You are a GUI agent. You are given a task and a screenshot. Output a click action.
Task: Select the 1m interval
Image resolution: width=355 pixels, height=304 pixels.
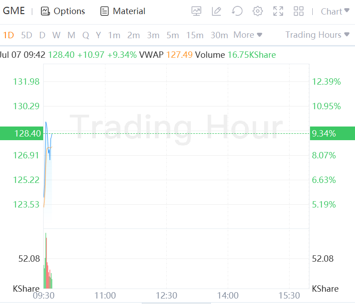[x=114, y=35]
